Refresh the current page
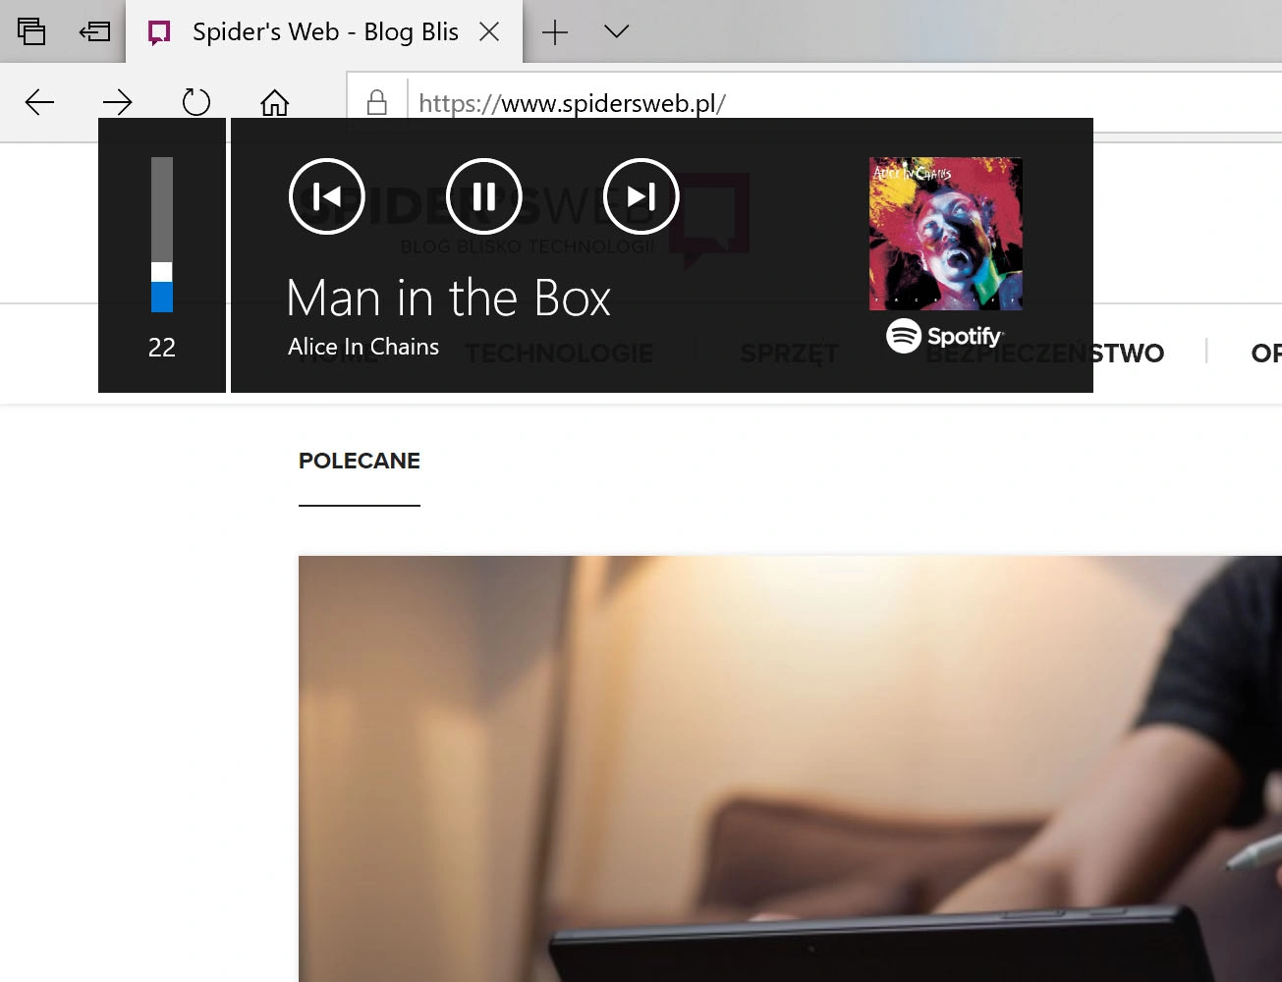This screenshot has height=982, width=1282. coord(196,102)
